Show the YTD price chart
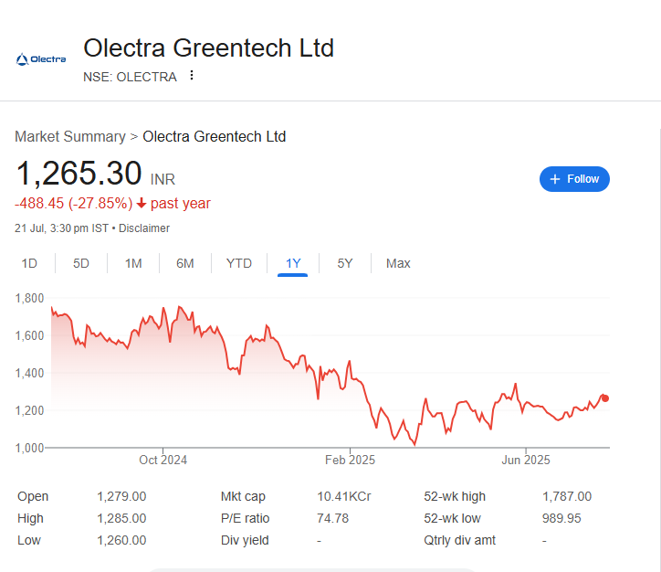The width and height of the screenshot is (661, 572). click(x=239, y=264)
